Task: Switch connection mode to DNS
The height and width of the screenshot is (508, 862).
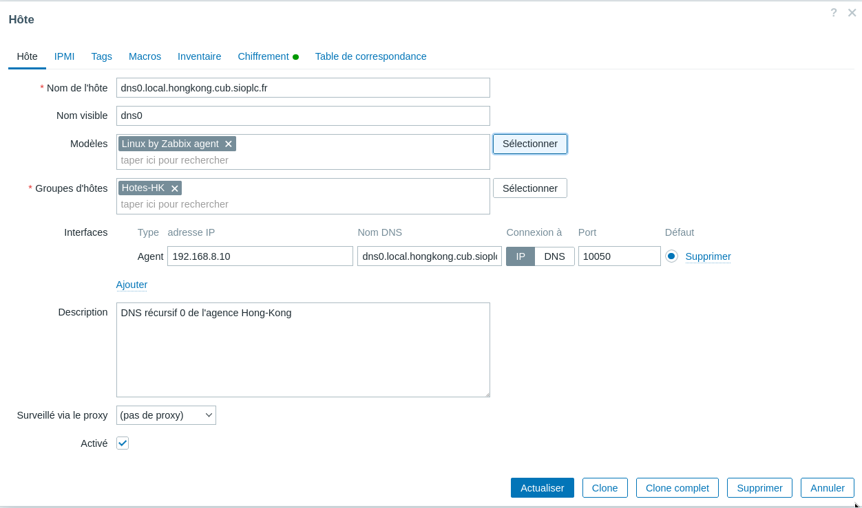Action: coord(554,256)
